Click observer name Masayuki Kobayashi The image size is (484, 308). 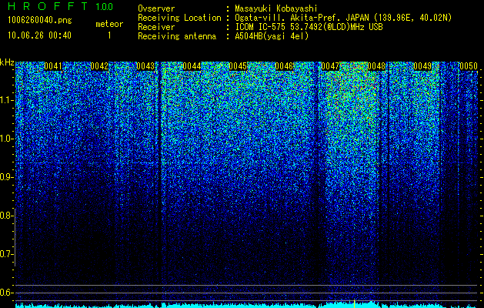tap(275, 8)
